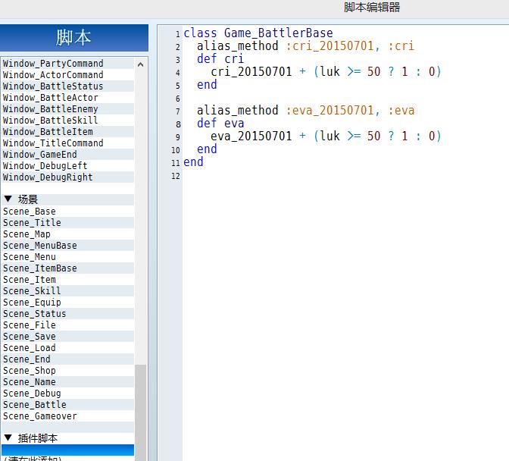Click line number 5 in gutter
The height and width of the screenshot is (461, 509).
[x=177, y=86]
